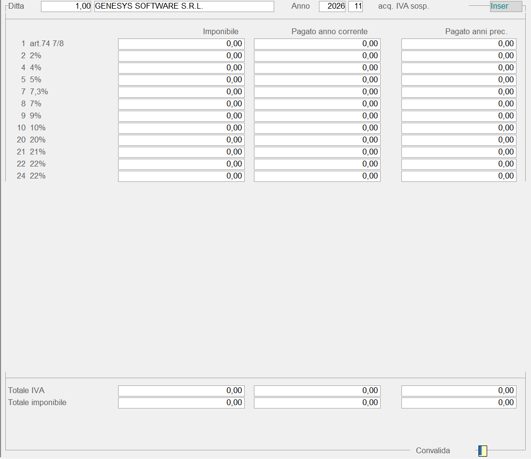Click the company name field GENESYS SOFTWARE S.R.L.

184,6
